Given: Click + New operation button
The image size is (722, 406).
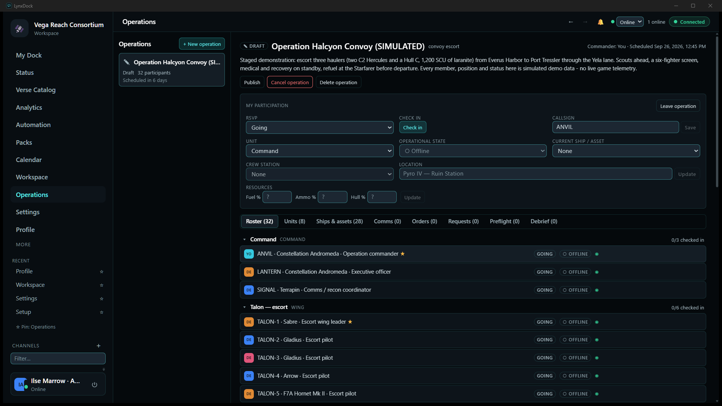Looking at the screenshot, I should 202,44.
